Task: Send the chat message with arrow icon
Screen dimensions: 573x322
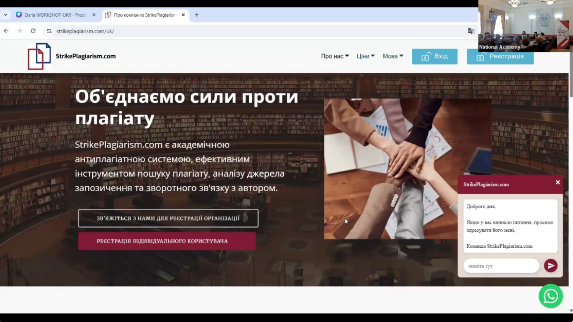Action: click(551, 266)
